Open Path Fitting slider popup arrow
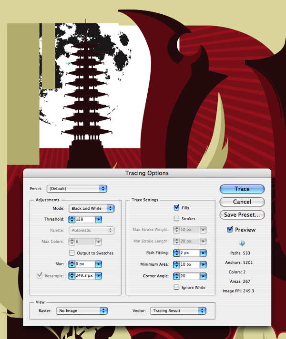Image resolution: width=286 pixels, height=339 pixels. 203,253
